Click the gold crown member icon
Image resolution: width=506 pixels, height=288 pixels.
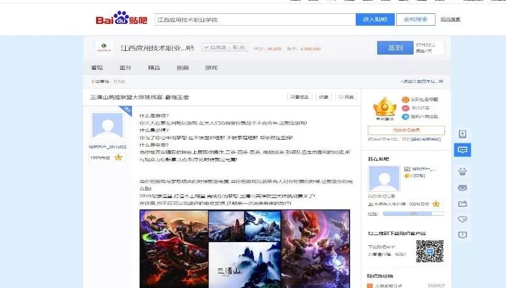coord(385,106)
